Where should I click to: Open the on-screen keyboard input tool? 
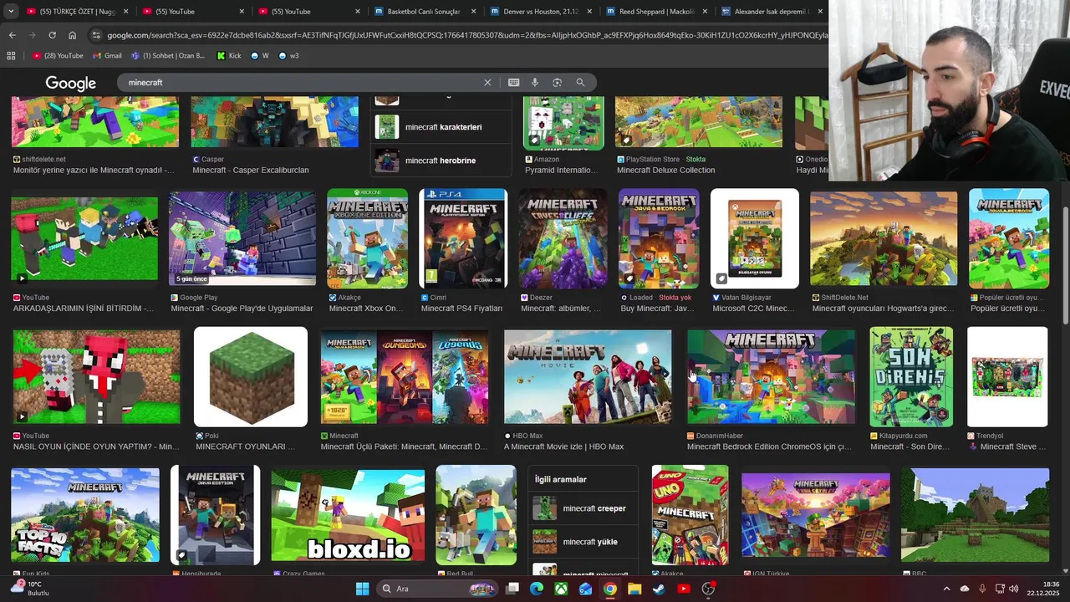513,83
